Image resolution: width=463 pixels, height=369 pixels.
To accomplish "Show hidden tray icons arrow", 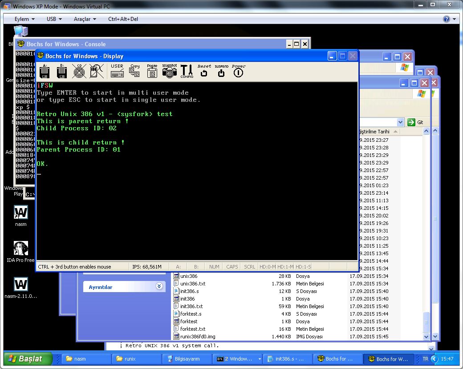I will click(435, 359).
